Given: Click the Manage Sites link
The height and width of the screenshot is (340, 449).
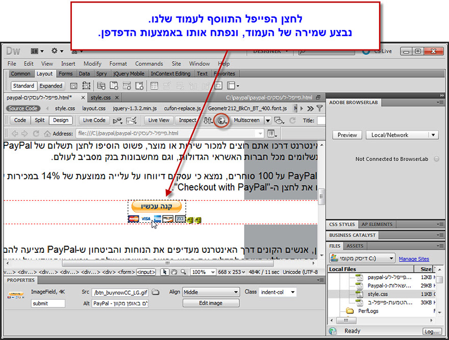Looking at the screenshot, I should pyautogui.click(x=414, y=259).
